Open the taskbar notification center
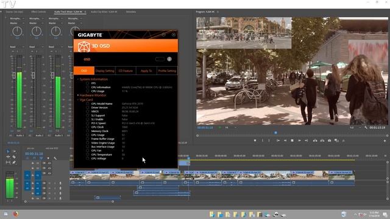390x219 pixels. 385,214
